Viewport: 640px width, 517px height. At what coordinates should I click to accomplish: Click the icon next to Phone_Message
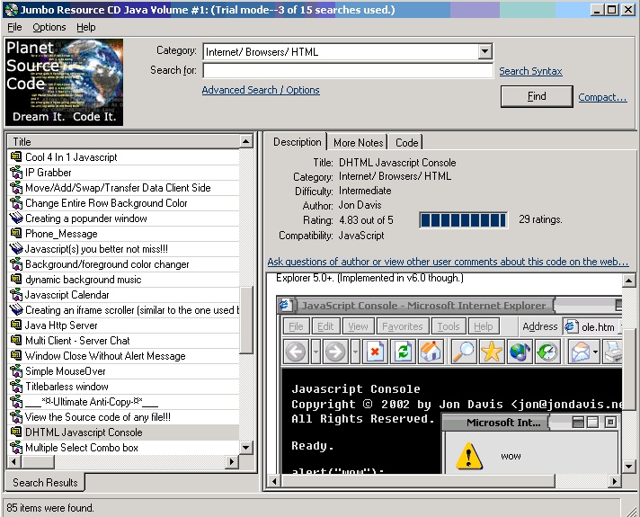16,234
